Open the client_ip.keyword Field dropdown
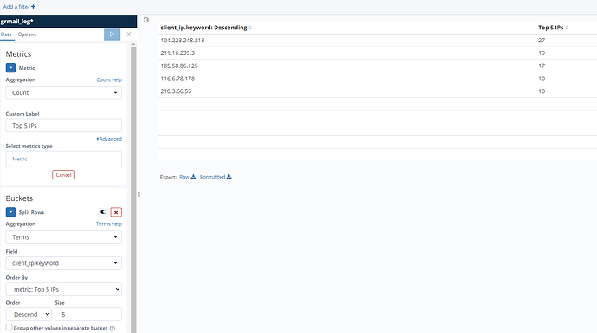 click(63, 263)
